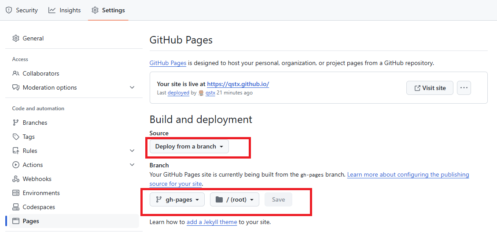Open General settings in the sidebar
This screenshot has width=497, height=235.
point(74,38)
